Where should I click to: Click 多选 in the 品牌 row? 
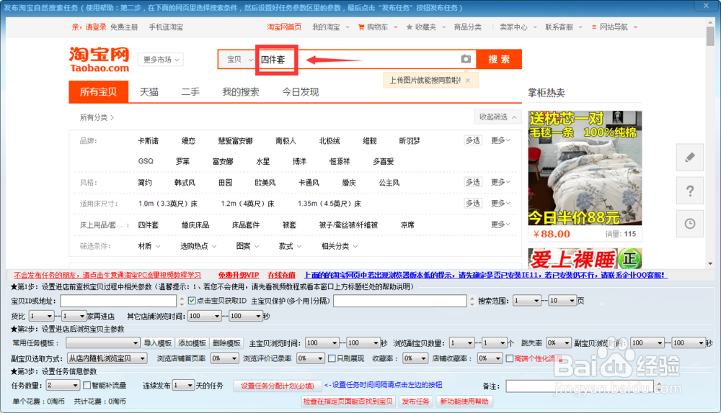pos(473,140)
